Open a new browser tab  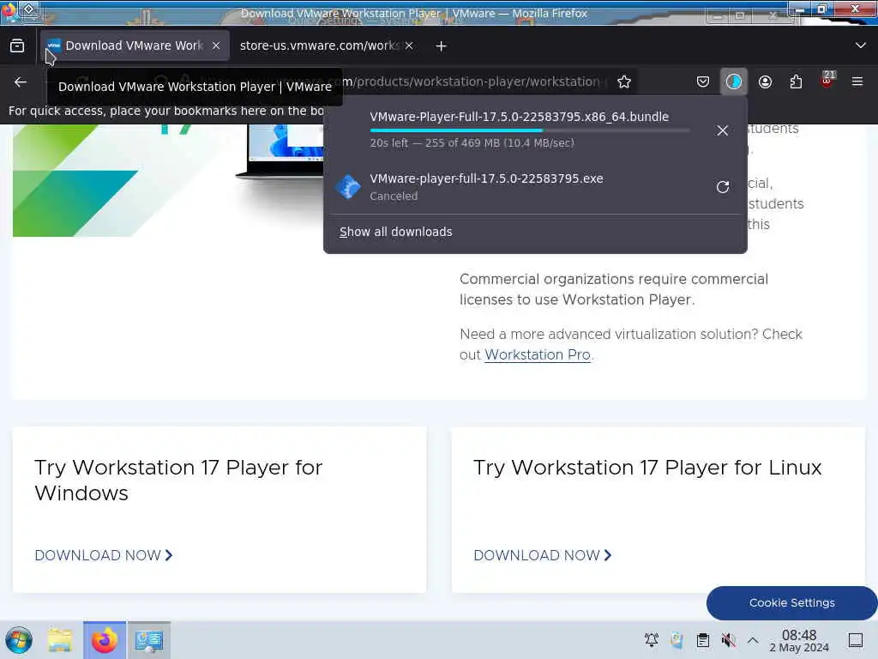(442, 46)
